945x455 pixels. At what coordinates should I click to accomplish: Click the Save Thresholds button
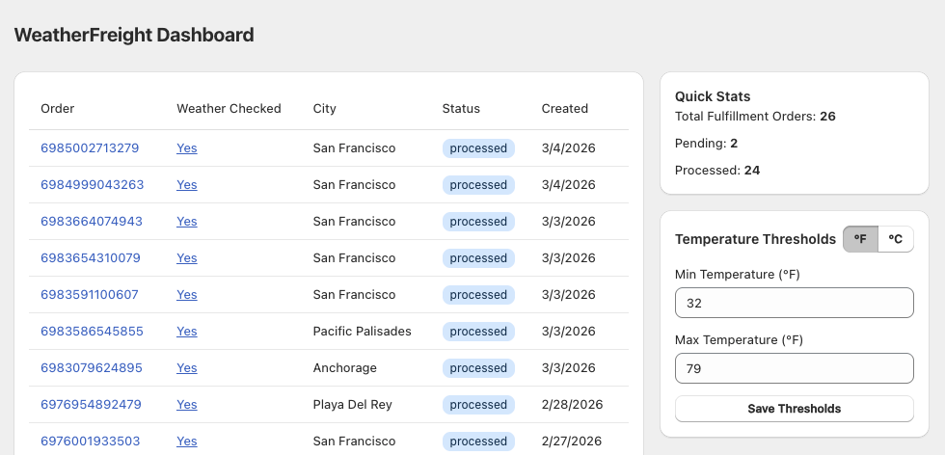coord(795,409)
